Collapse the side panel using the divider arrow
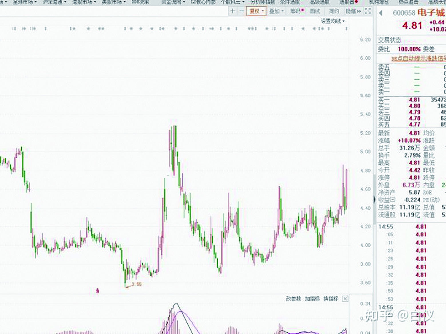446x334 pixels. pyautogui.click(x=374, y=199)
